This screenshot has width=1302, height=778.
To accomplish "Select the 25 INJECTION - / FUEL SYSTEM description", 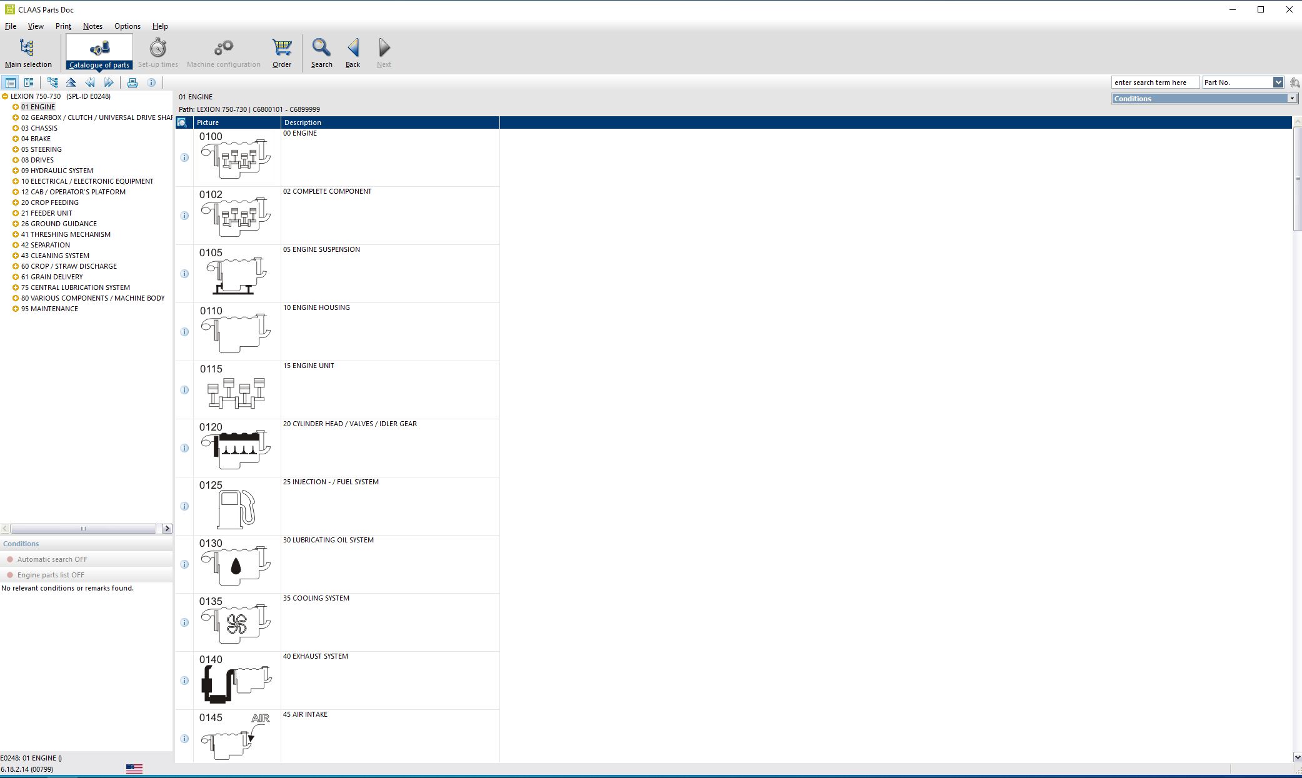I will [331, 482].
